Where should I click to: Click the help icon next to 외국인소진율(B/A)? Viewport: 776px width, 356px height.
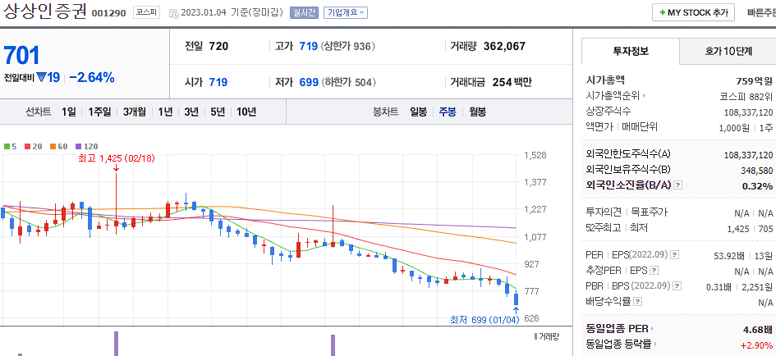click(678, 185)
